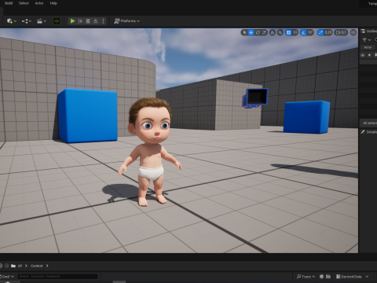
Task: Activate the Rotate gizmo tool
Action: (258, 32)
